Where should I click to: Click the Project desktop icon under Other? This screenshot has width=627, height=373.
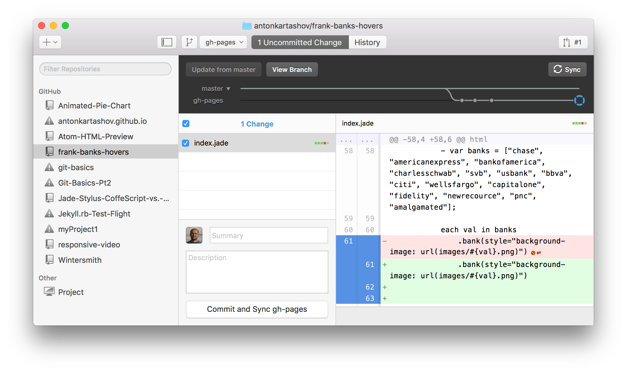pyautogui.click(x=49, y=291)
